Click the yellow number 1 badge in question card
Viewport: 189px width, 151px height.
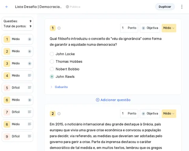53,28
